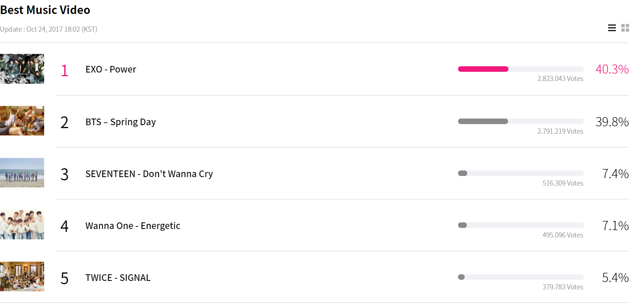Click the EXO - Power title
This screenshot has height=303, width=635.
pyautogui.click(x=111, y=69)
